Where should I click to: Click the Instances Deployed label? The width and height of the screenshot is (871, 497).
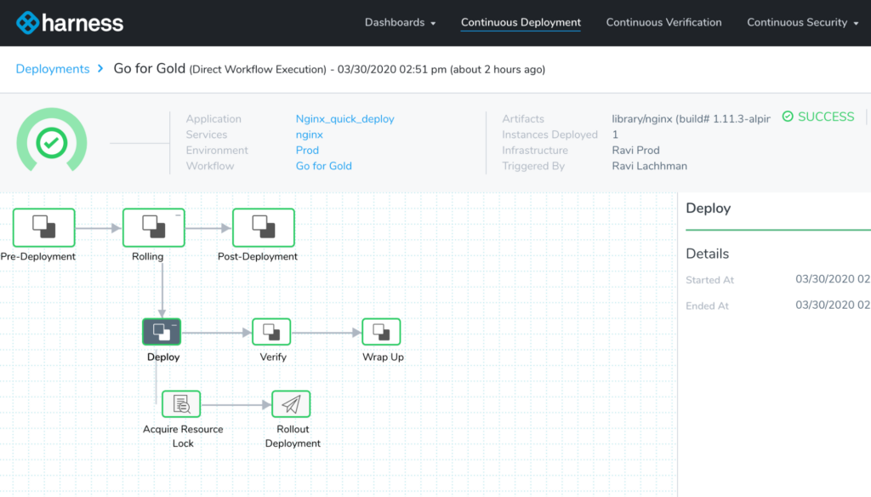tap(550, 134)
